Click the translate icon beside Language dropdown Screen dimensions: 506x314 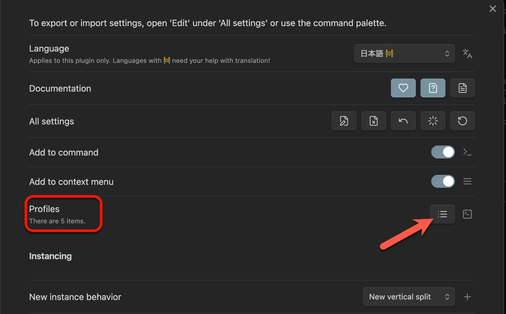coord(467,54)
